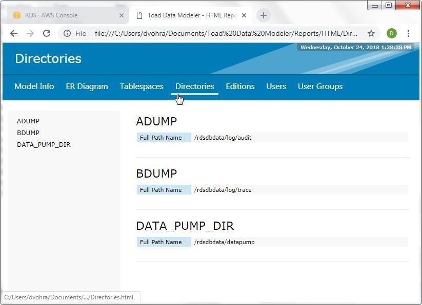Viewport: 422px width, 305px height.
Task: Close the RDS AWS Console tab
Action: click(x=122, y=15)
